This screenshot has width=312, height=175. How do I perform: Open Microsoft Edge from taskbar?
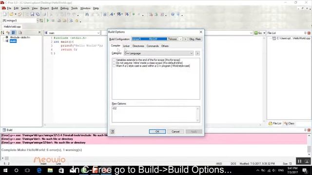[39, 170]
